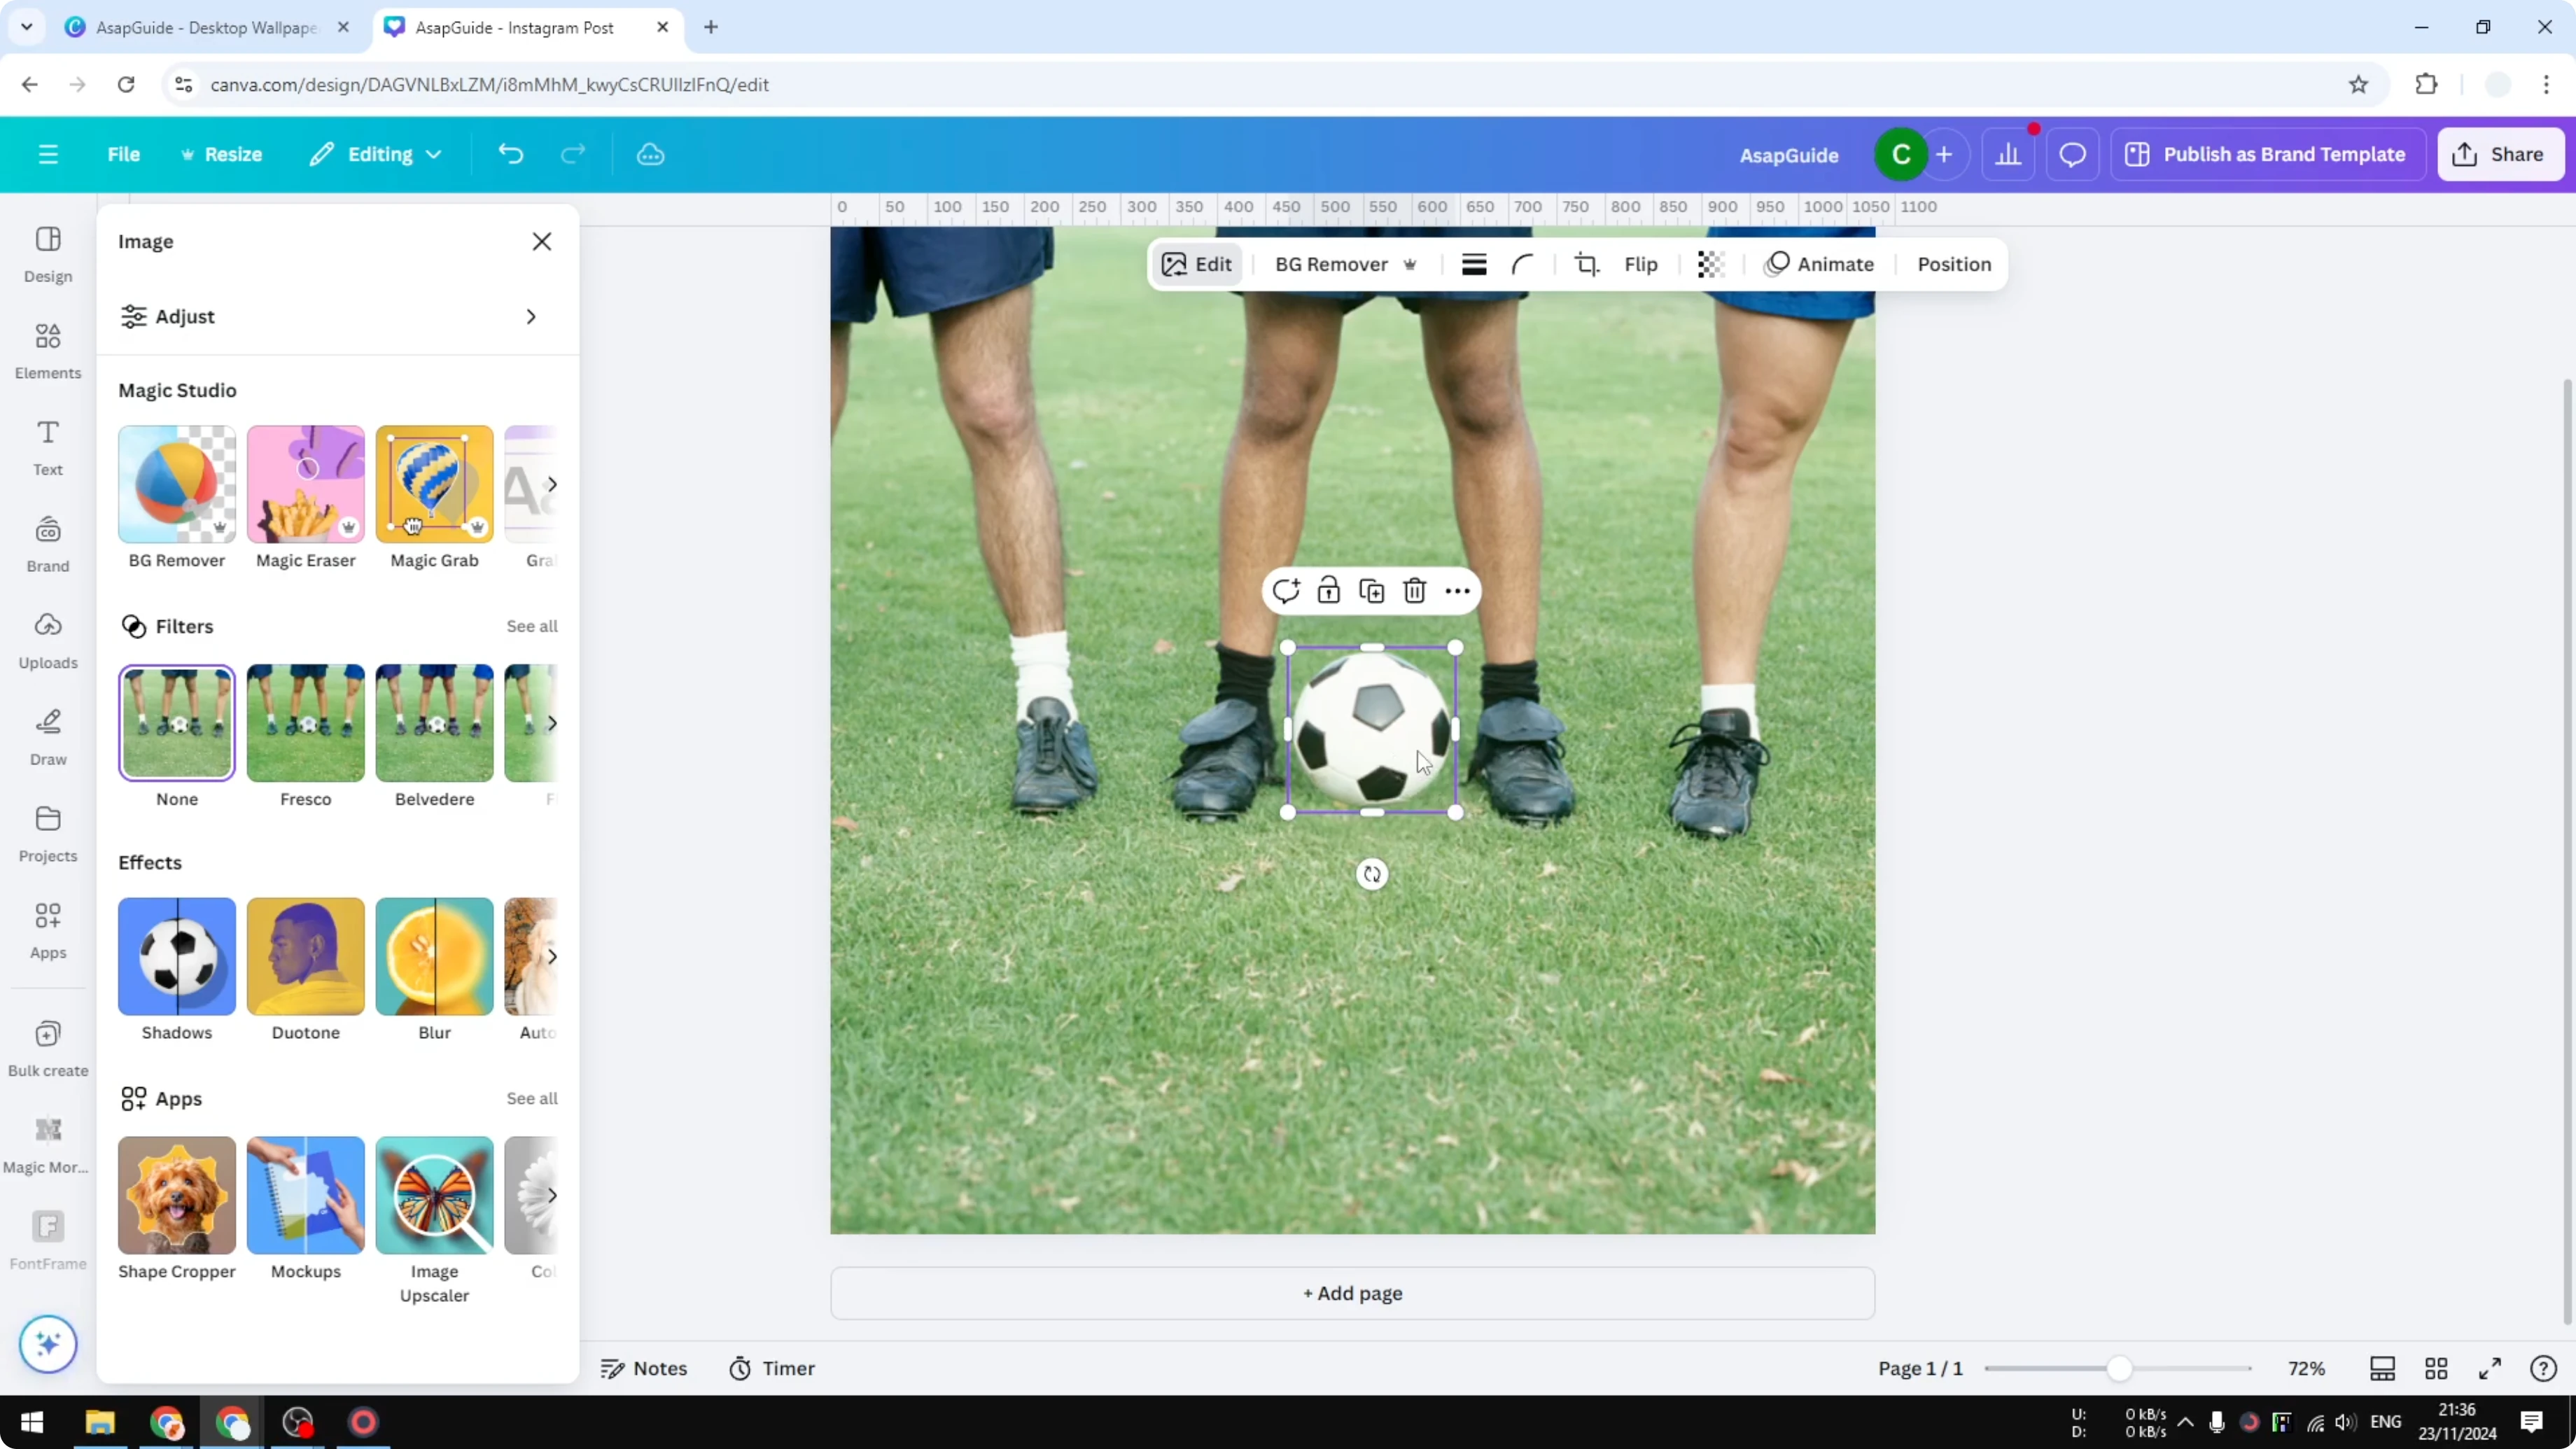
Task: Open the Uploads panel
Action: pos(47,637)
